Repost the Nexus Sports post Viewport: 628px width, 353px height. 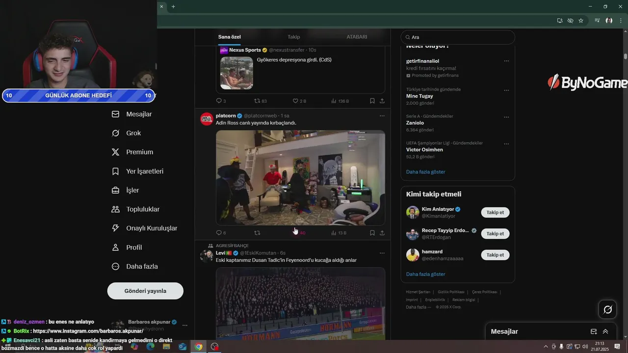coord(260,101)
